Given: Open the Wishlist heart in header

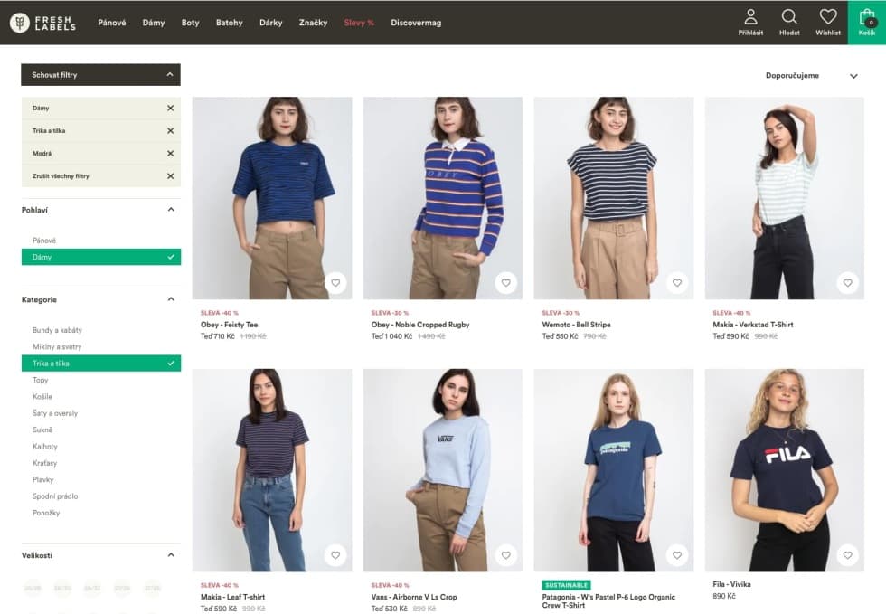Looking at the screenshot, I should (828, 23).
